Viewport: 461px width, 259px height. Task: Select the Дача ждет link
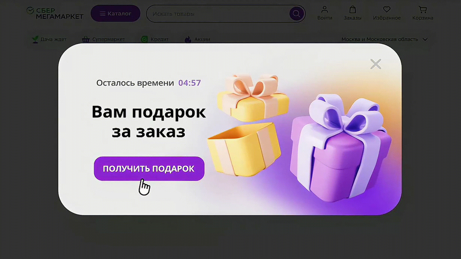coord(49,39)
